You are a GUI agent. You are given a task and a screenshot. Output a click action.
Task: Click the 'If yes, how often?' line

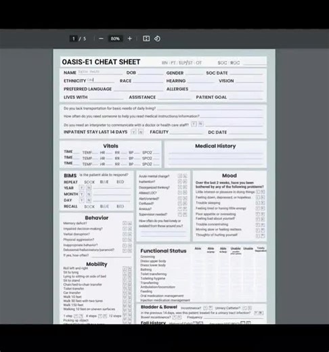click(110, 255)
